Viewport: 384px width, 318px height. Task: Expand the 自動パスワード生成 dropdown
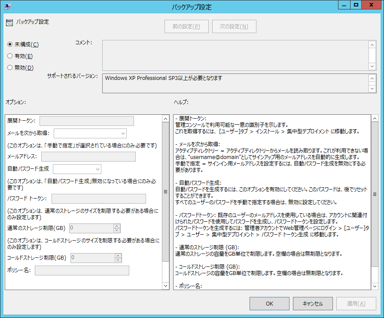point(77,168)
